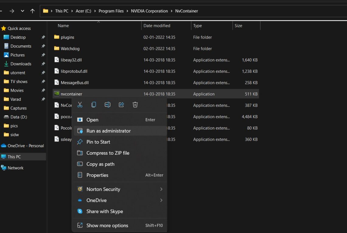Screen dimensions: 347x233
Task: Click the Delete icon in context menu
Action: [135, 104]
